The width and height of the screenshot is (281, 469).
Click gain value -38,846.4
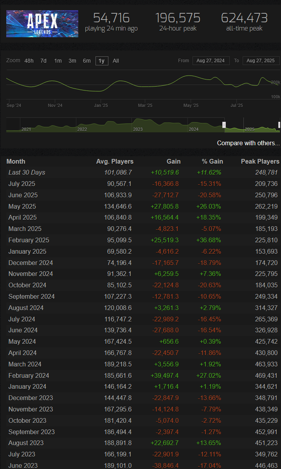point(166,466)
